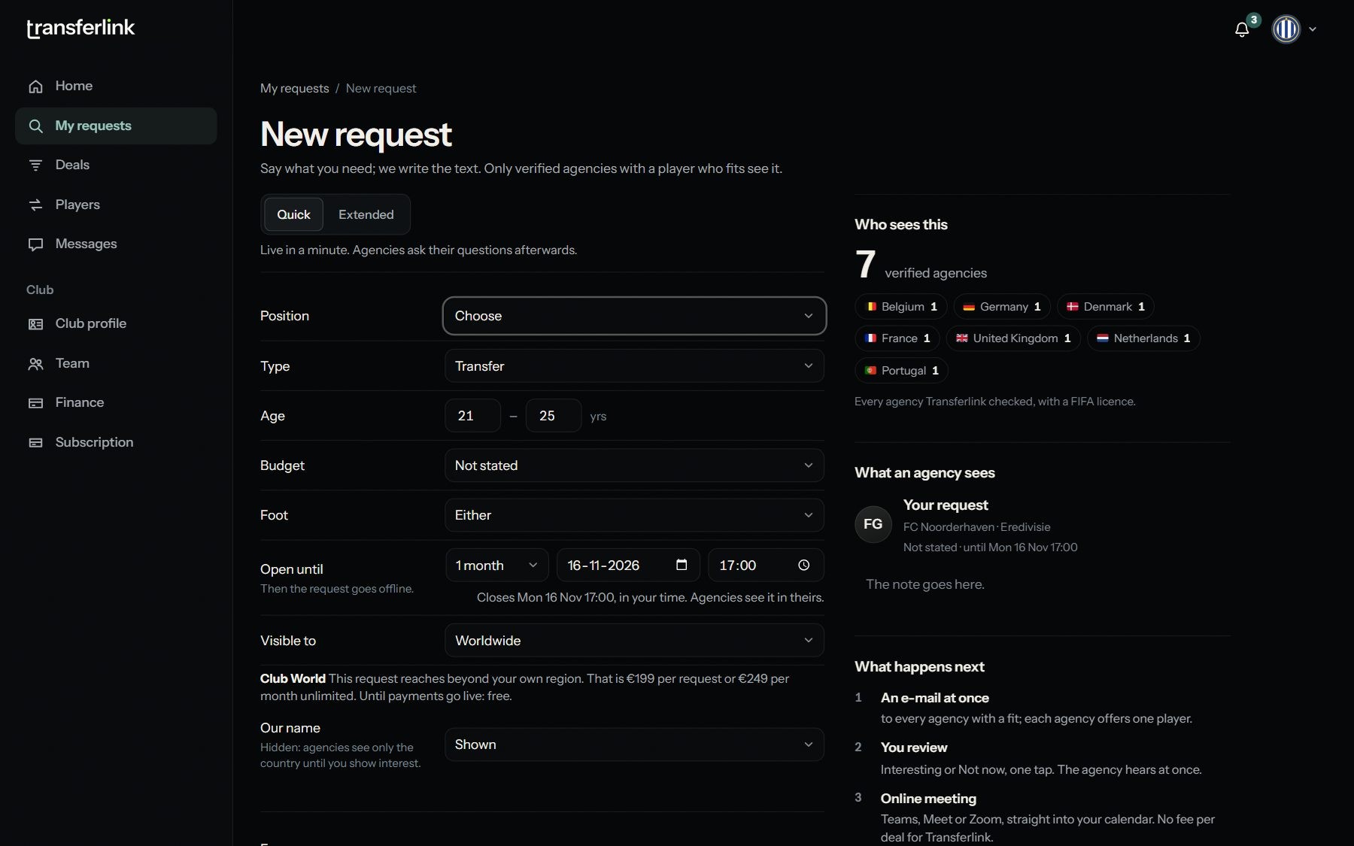Open Deals in sidebar
1354x846 pixels.
116,165
